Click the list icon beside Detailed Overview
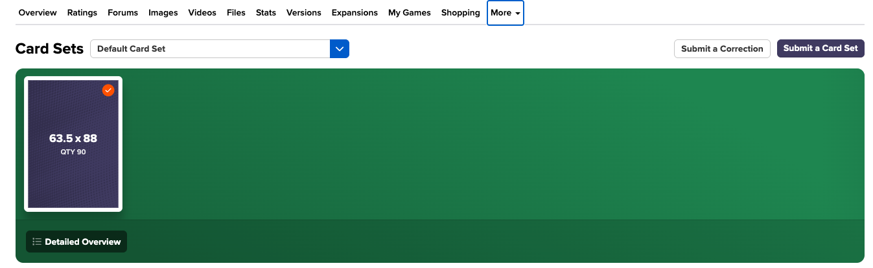This screenshot has width=873, height=268. [37, 242]
